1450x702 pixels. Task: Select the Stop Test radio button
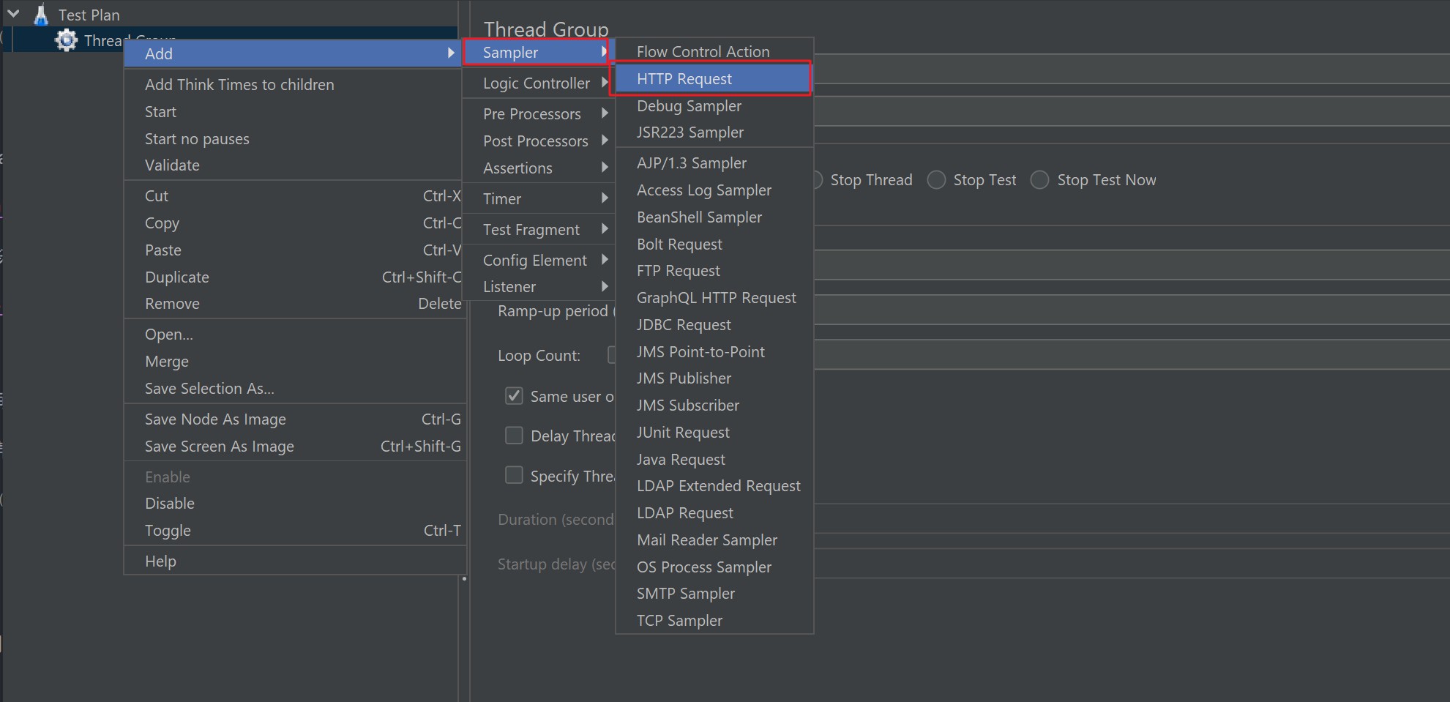[x=936, y=180]
